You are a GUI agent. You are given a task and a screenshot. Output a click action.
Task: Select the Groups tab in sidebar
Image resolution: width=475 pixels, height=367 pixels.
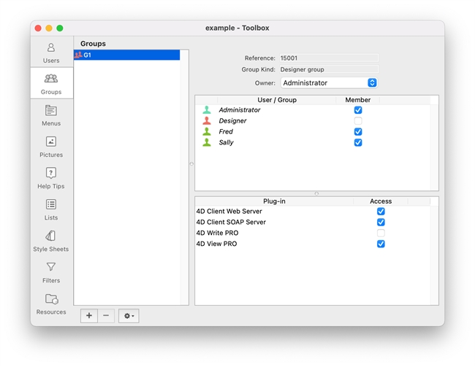click(x=51, y=84)
